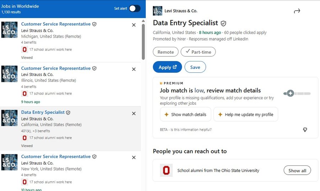Dismiss the New York Customer Service Representative job
Viewport: 320px width, 191px height.
[134, 157]
